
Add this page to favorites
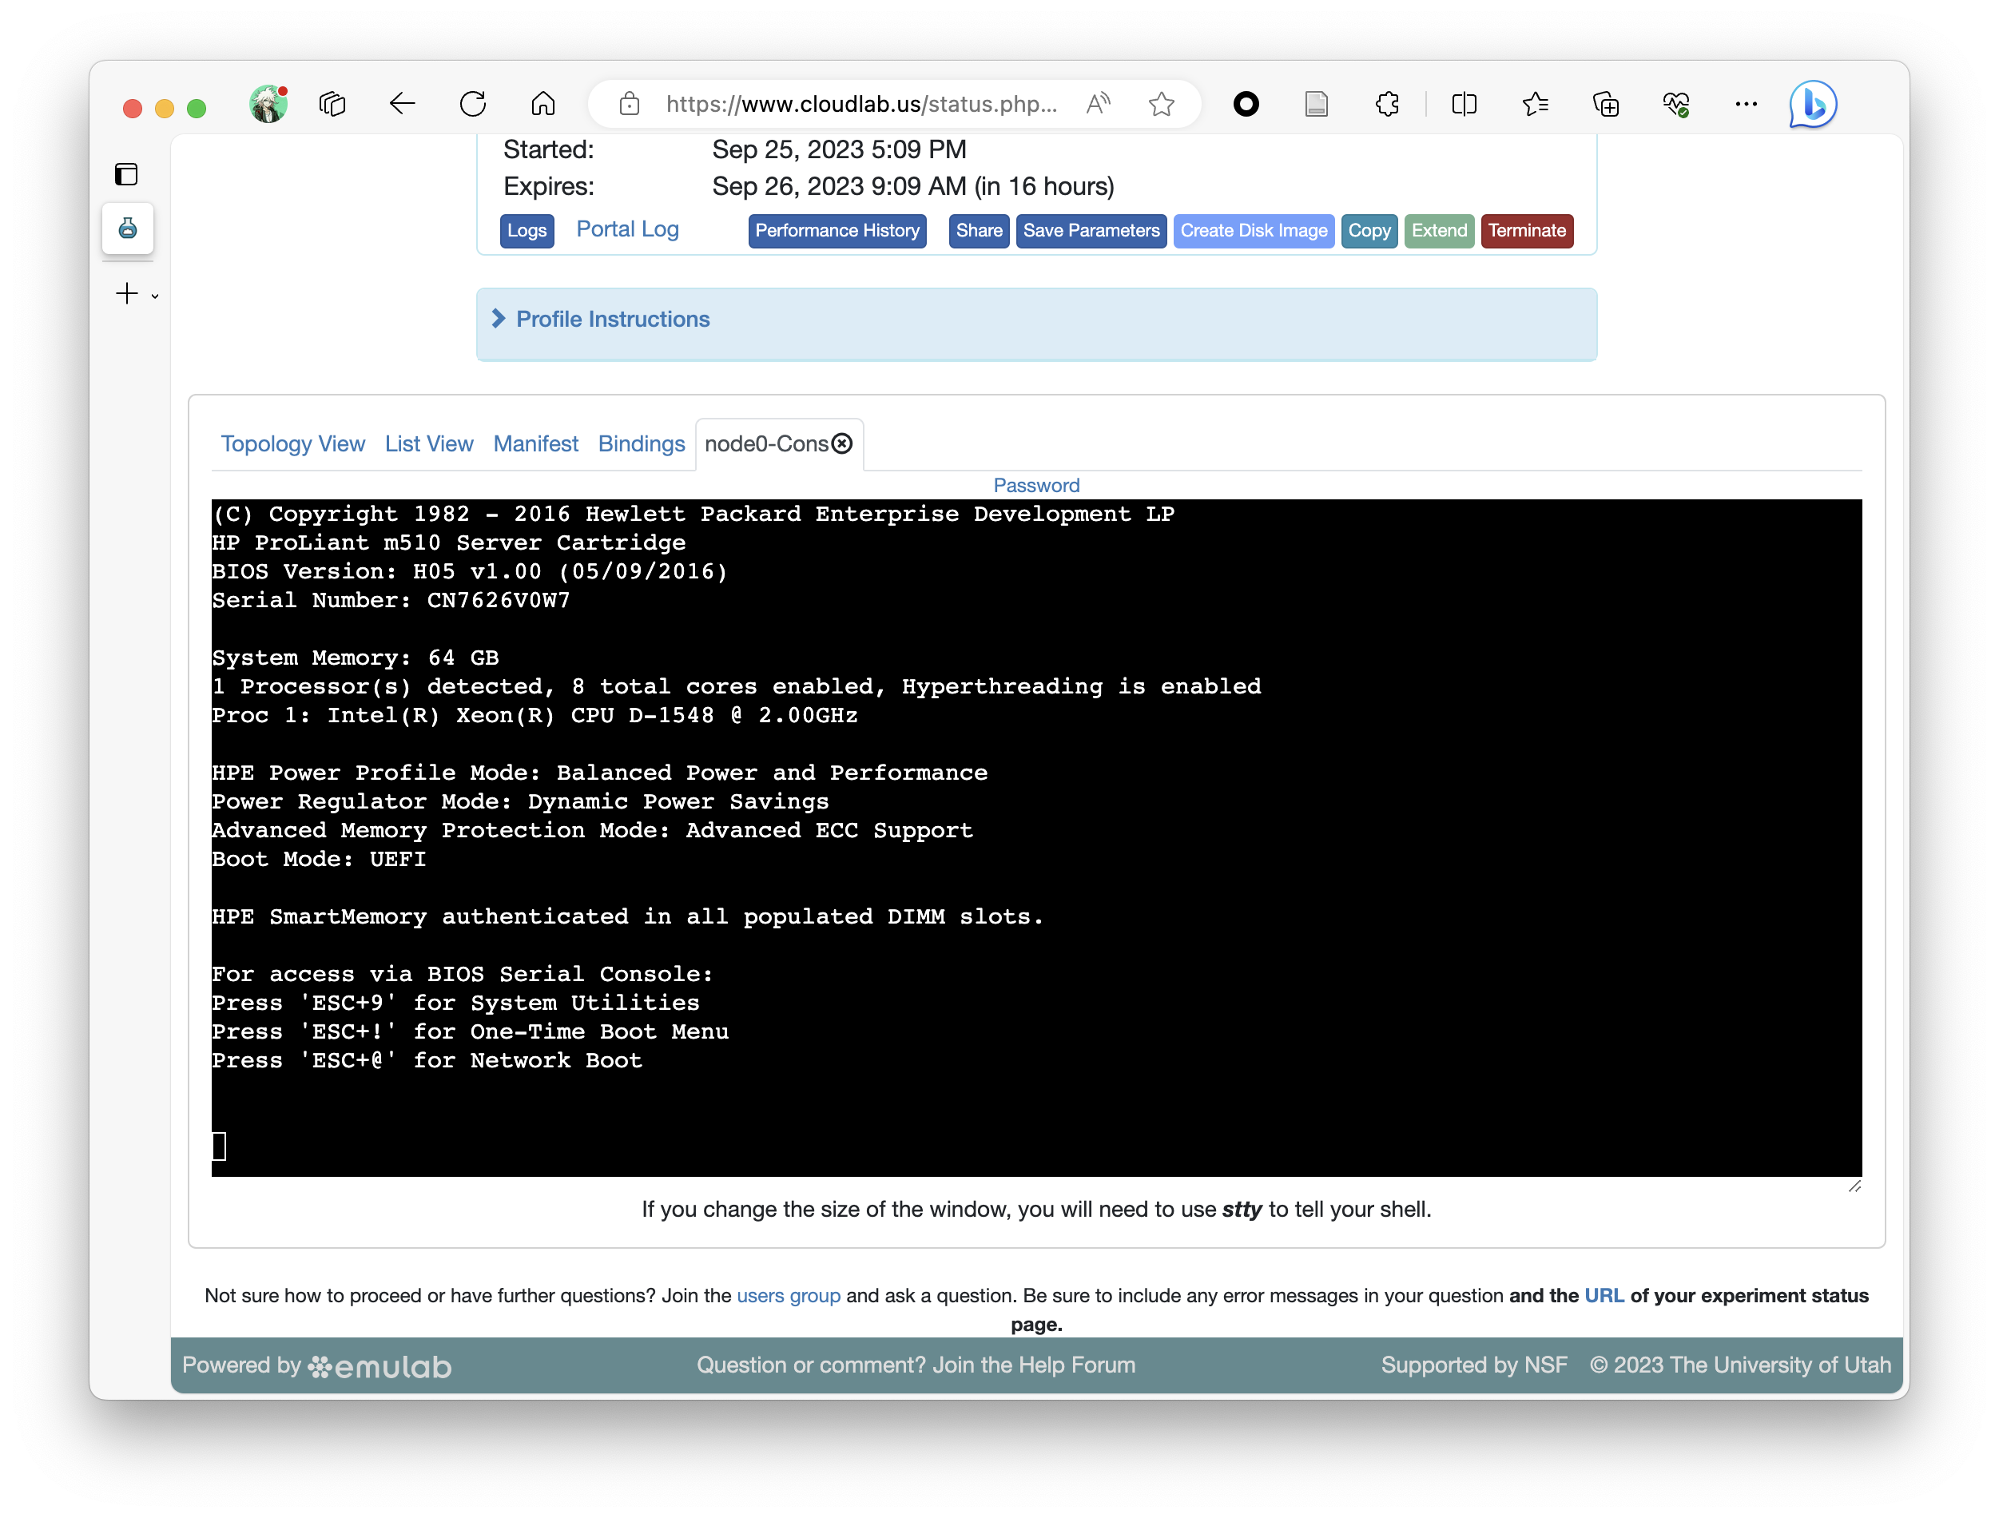click(1161, 104)
